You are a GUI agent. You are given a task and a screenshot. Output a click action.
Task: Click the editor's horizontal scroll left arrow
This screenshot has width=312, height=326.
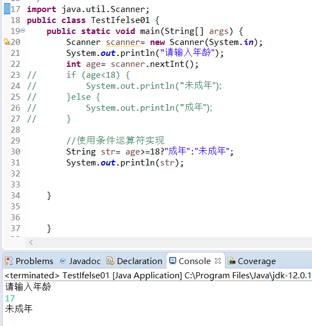coord(31,242)
